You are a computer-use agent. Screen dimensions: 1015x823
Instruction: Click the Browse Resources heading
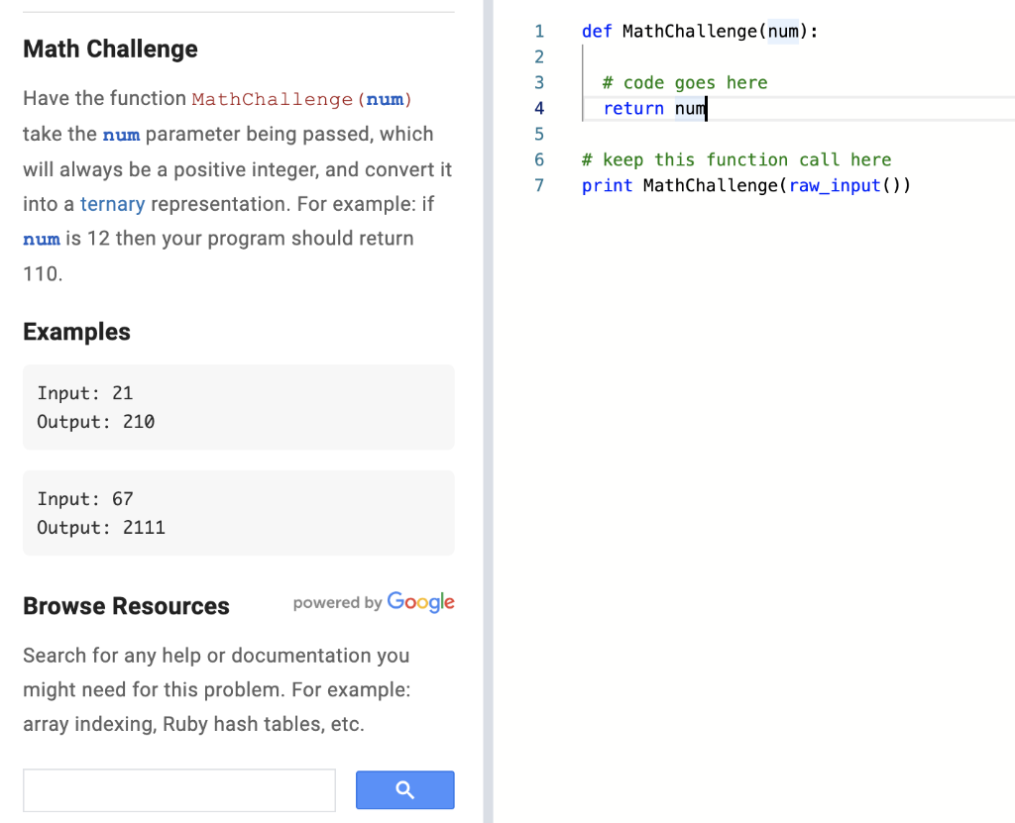tap(126, 605)
